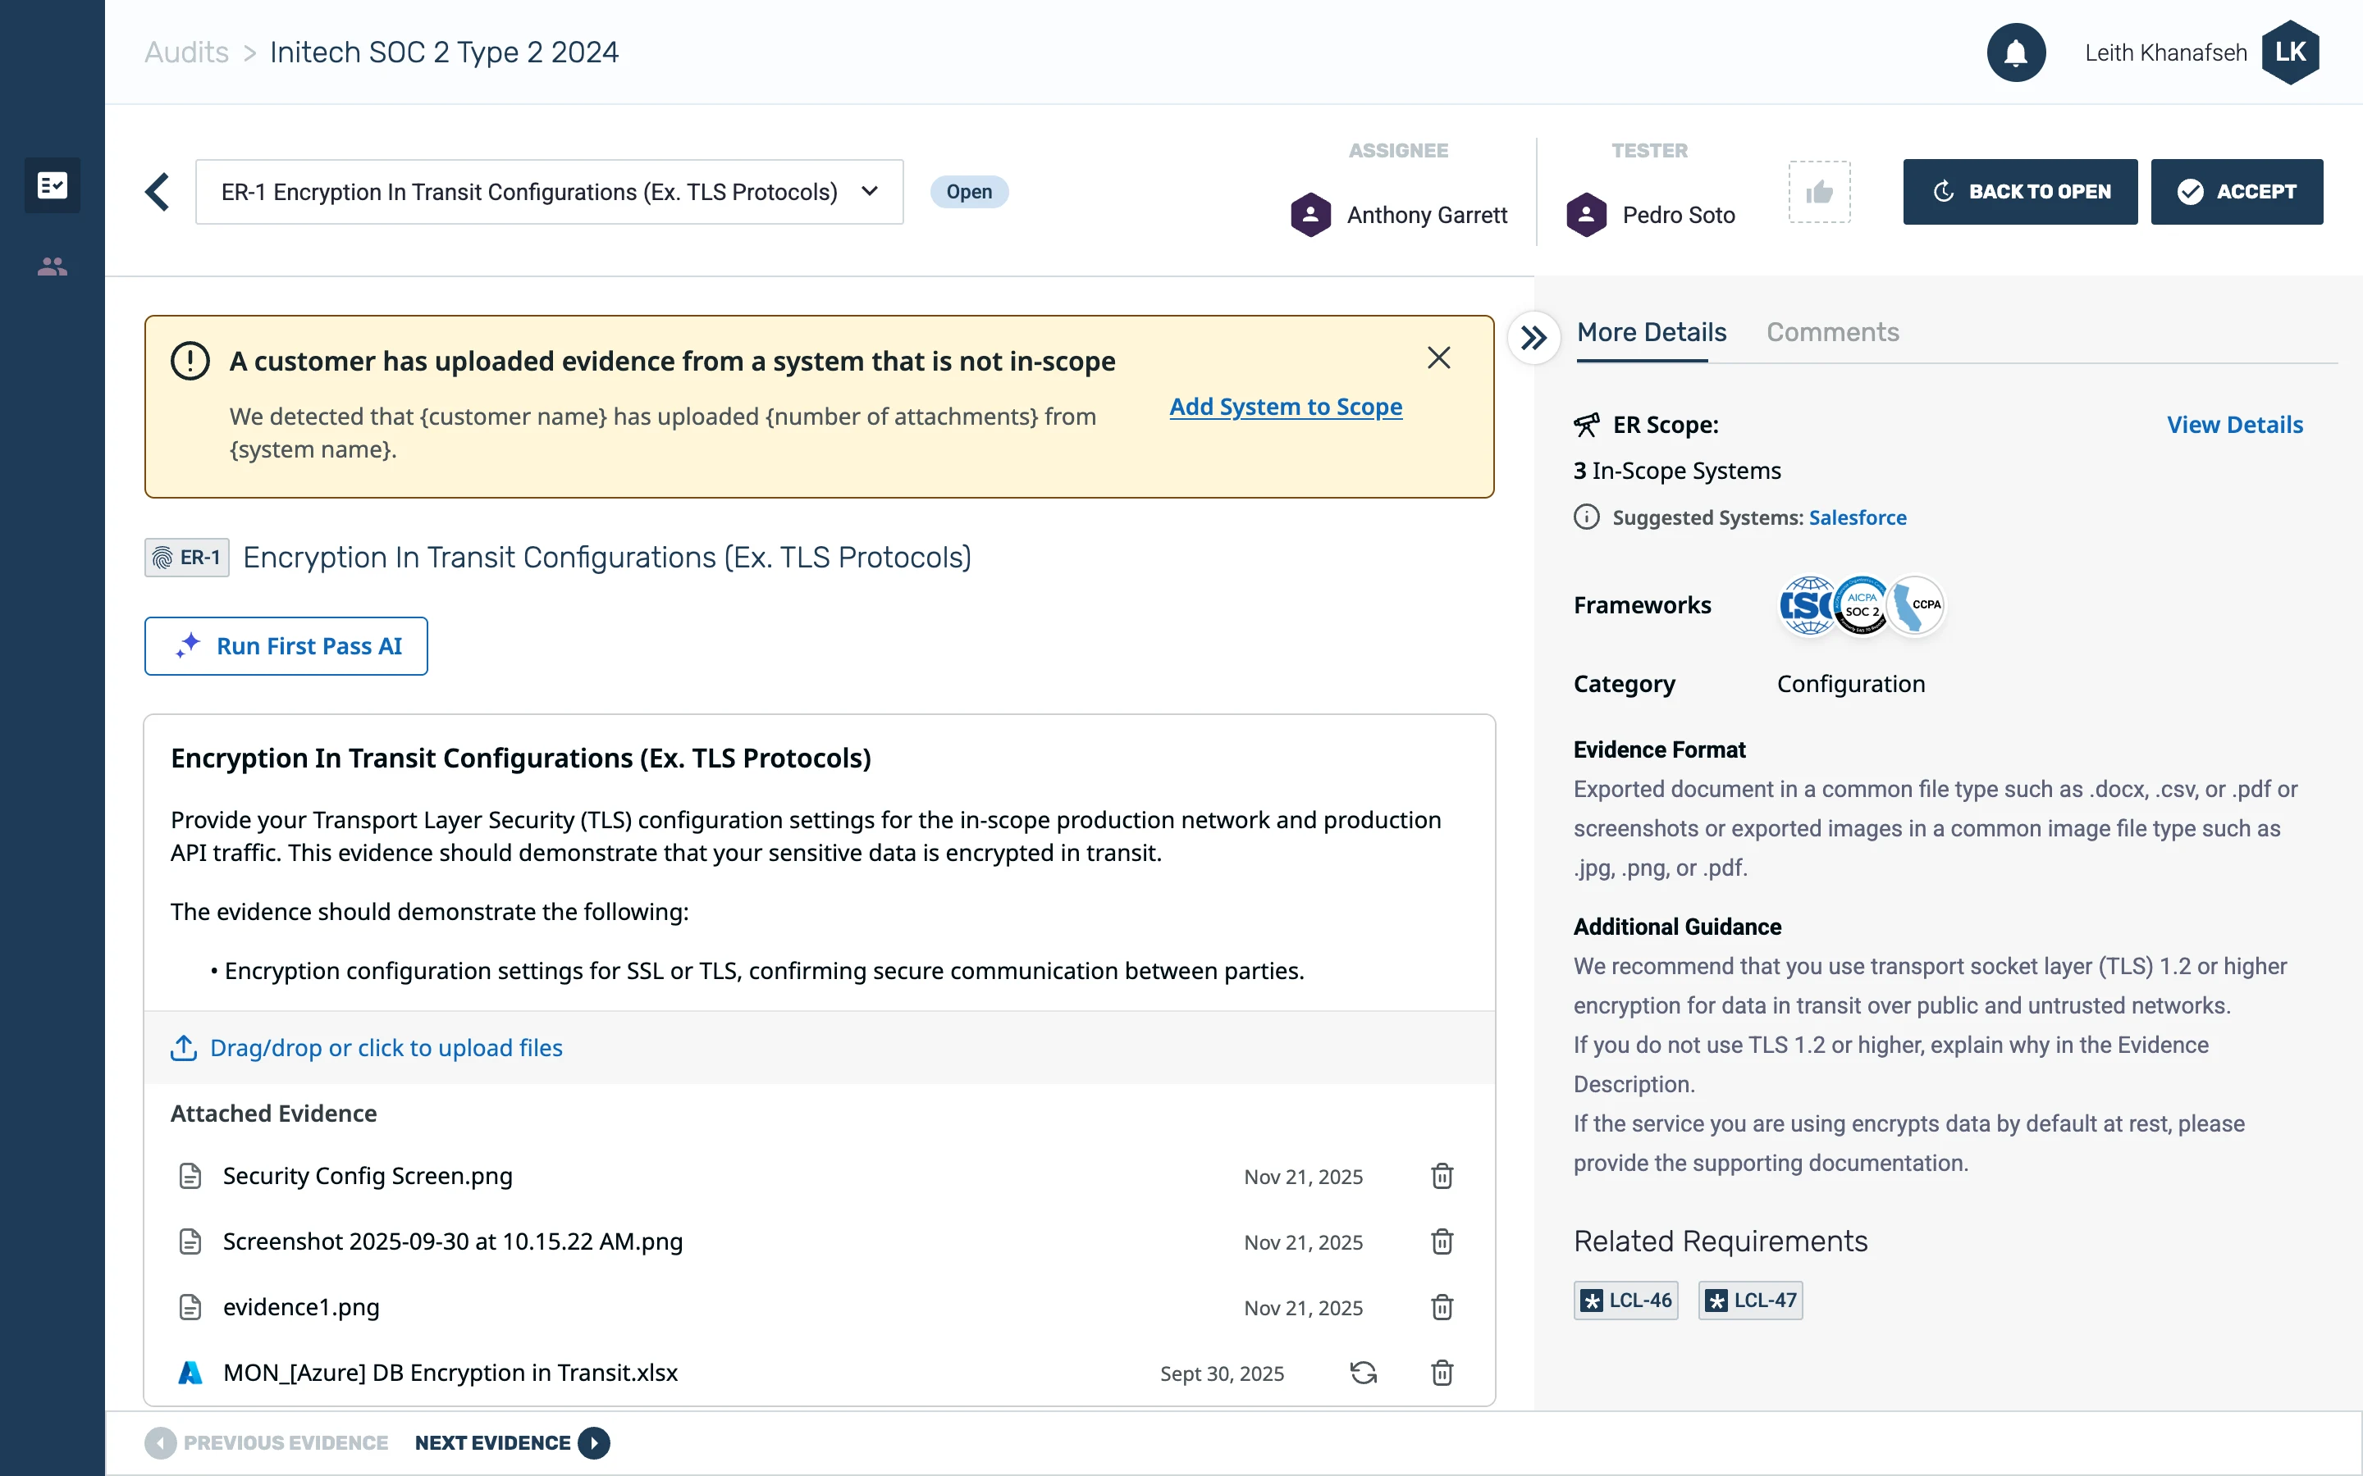Click Run First Pass AI button
The image size is (2363, 1476).
pyautogui.click(x=286, y=646)
